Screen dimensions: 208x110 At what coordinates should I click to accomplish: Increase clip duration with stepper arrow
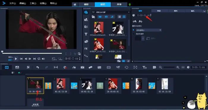point(151,15)
